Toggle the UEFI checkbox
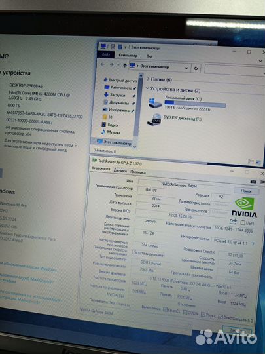The image size is (265, 354). (243, 222)
